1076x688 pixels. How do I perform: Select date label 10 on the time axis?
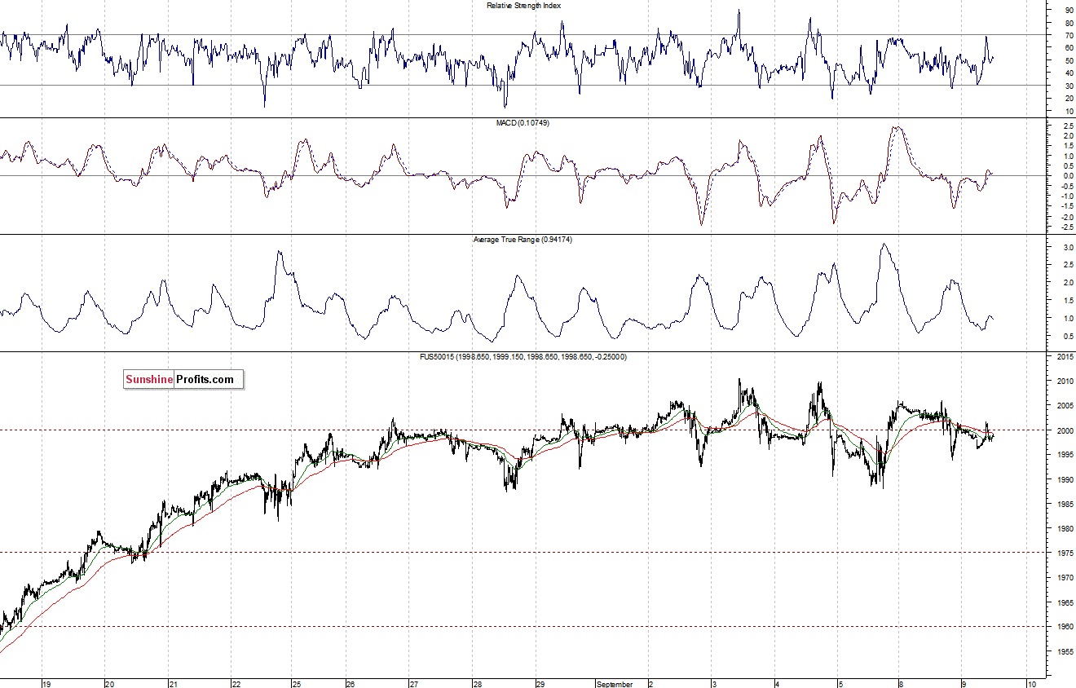click(x=1031, y=684)
